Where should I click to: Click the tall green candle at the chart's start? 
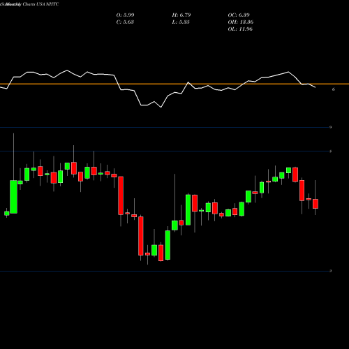click(x=13, y=197)
